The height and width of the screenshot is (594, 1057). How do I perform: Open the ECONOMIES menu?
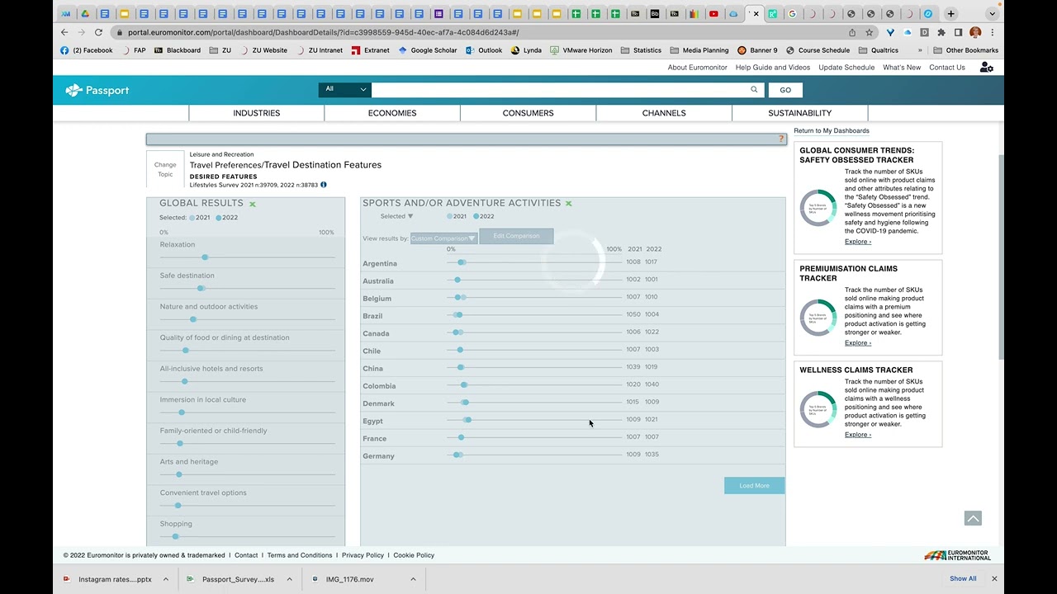click(x=392, y=113)
